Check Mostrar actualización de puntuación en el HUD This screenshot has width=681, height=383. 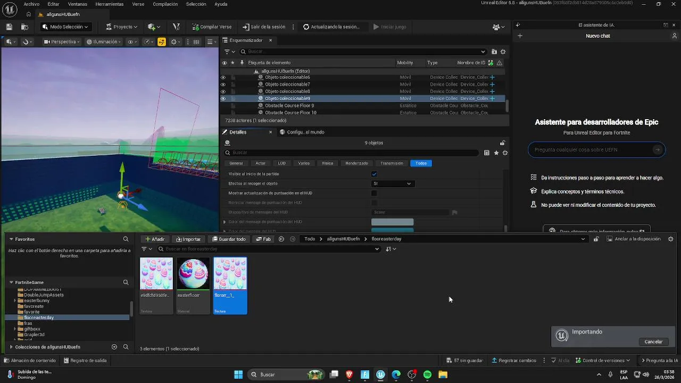[374, 193]
